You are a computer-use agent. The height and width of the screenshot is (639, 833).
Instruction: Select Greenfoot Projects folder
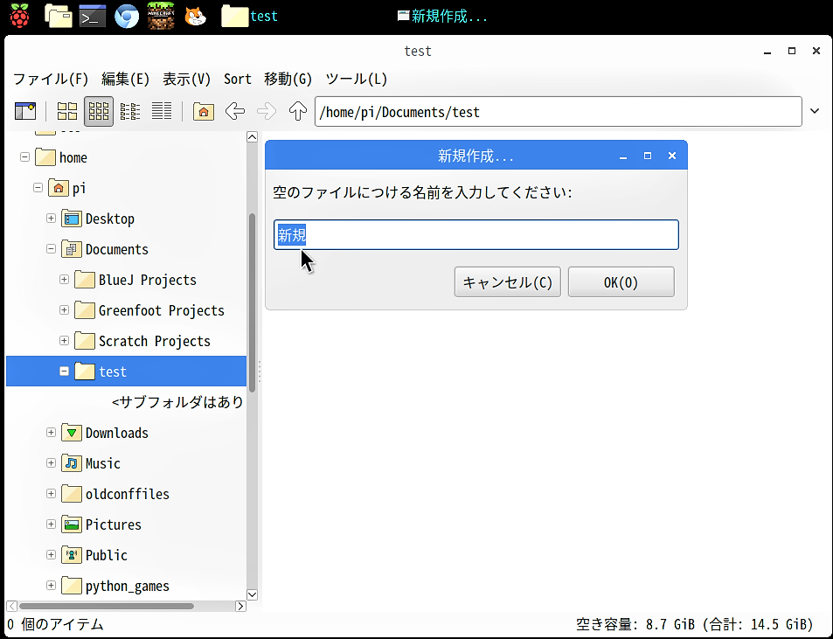(149, 310)
